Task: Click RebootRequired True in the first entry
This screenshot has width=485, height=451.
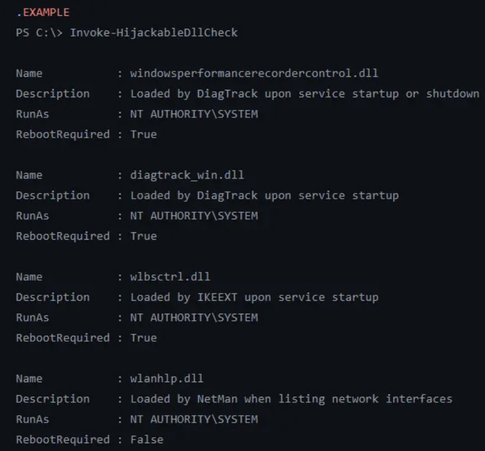Action: coord(144,135)
